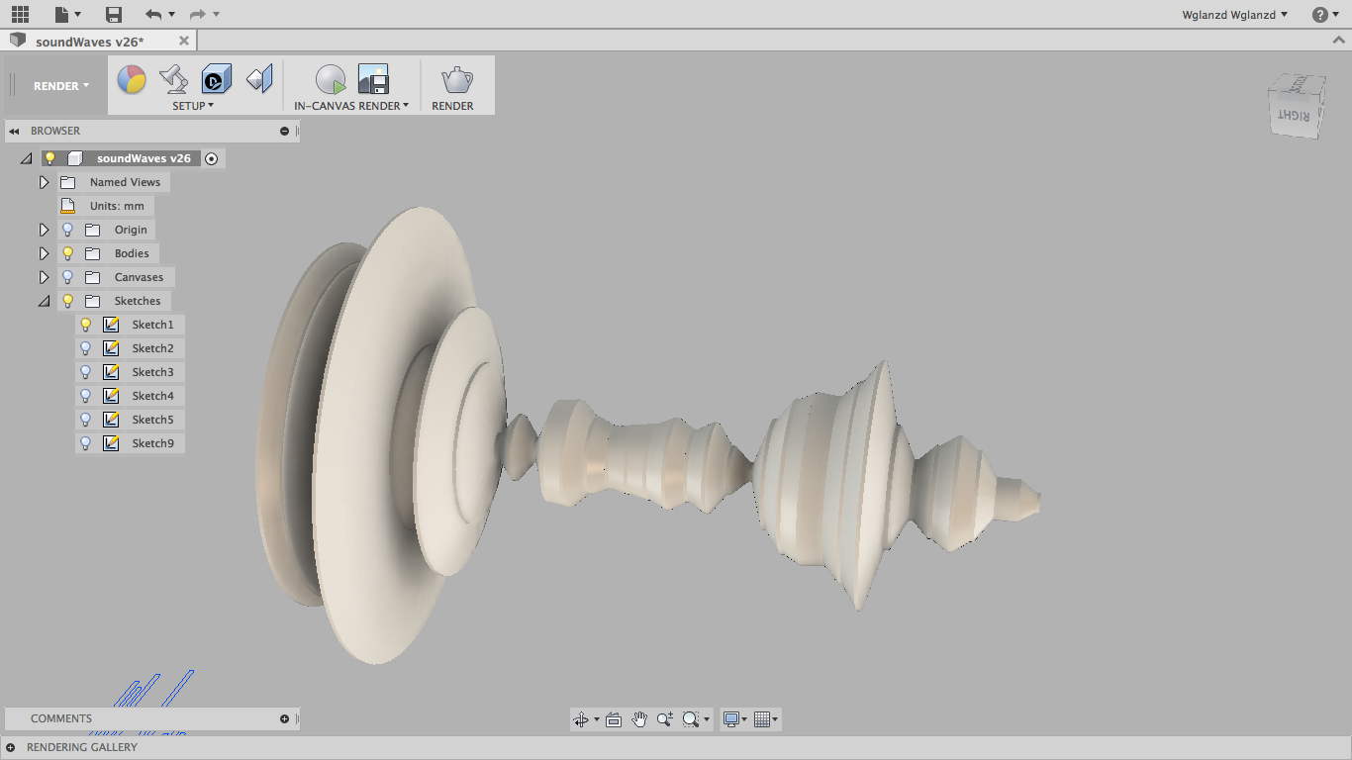This screenshot has height=760, width=1352.
Task: Select the Orbit tool in navigation bar
Action: click(581, 719)
